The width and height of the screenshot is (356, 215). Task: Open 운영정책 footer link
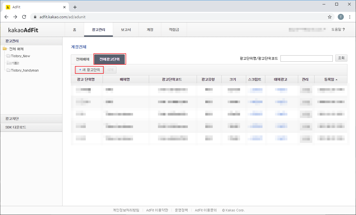(x=181, y=210)
